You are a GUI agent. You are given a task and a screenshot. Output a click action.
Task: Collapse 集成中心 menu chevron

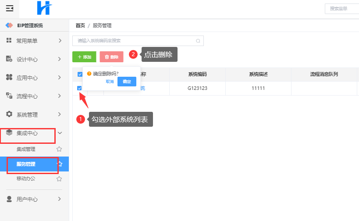coord(60,133)
